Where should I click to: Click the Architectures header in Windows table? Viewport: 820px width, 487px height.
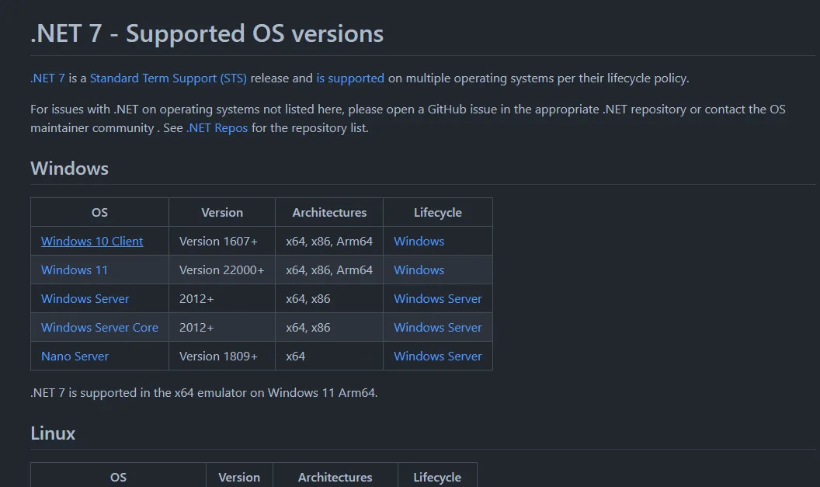(x=329, y=213)
